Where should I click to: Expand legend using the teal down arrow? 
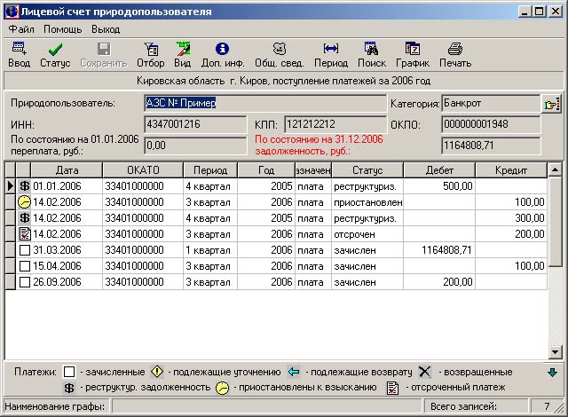click(553, 372)
